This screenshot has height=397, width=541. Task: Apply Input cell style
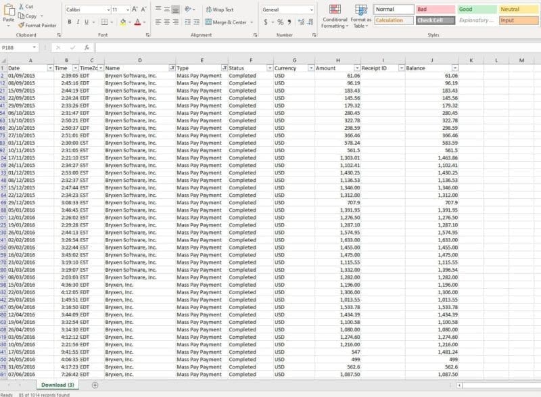tap(519, 20)
